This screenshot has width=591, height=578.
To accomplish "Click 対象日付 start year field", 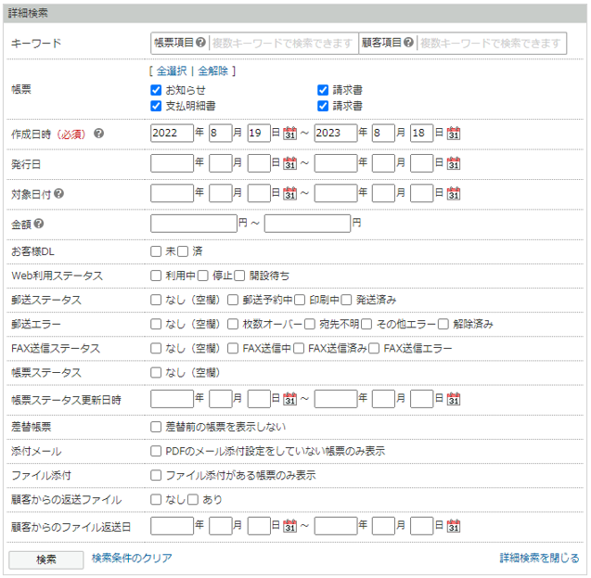I will tap(172, 193).
